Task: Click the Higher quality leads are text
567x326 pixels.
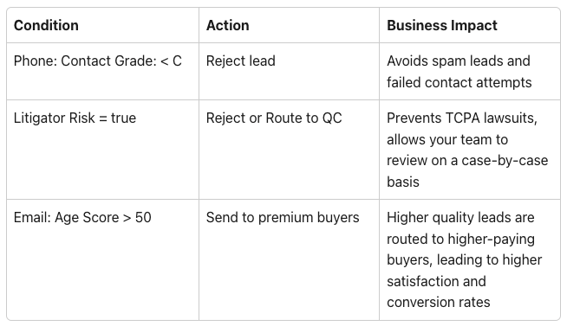Action: click(460, 218)
